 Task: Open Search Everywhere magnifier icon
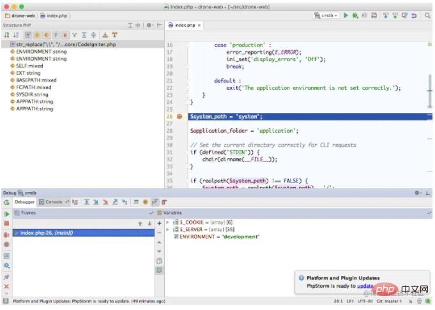click(426, 14)
